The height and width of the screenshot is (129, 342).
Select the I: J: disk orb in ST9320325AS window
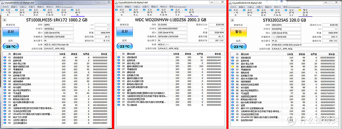286,10
